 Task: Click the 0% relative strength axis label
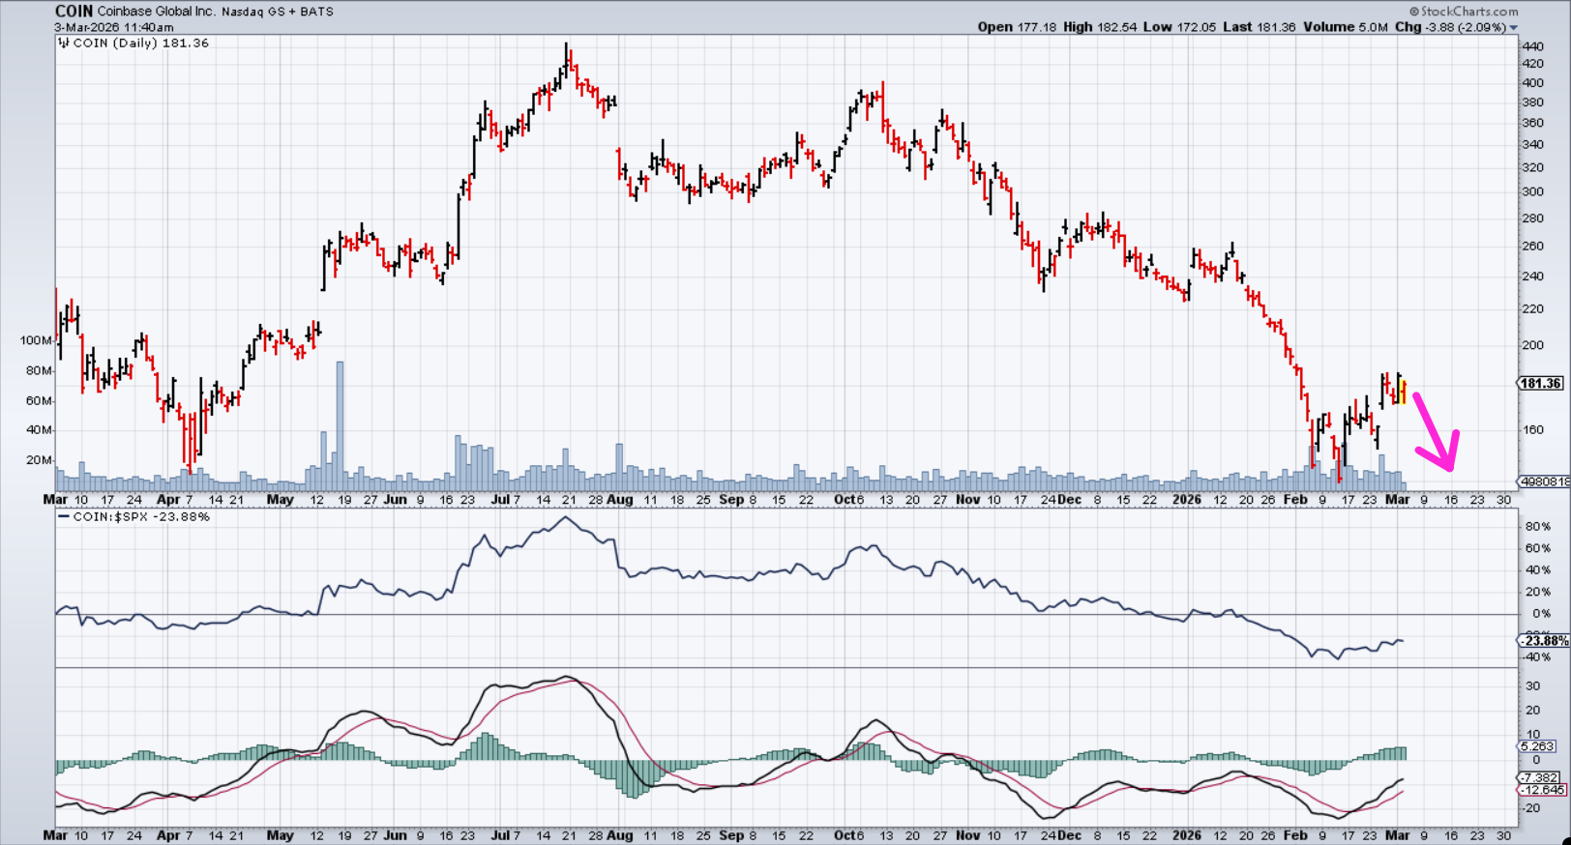(1541, 613)
